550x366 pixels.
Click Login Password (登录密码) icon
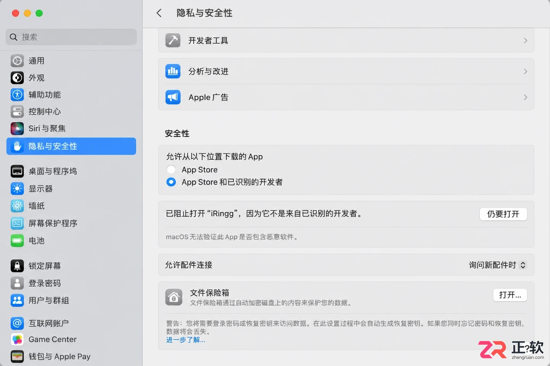coord(17,283)
